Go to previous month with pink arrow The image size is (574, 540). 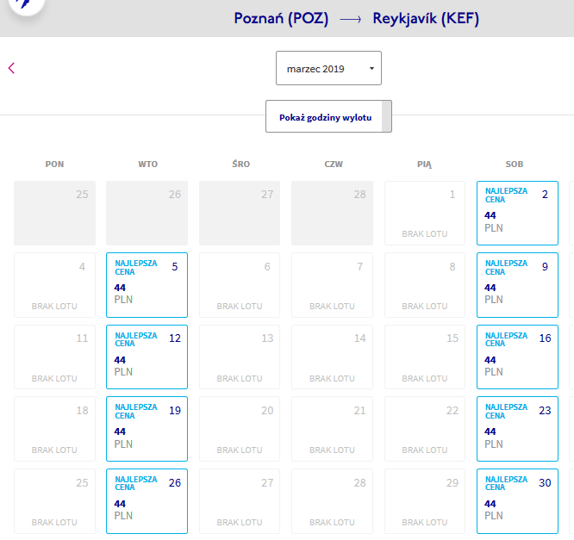pyautogui.click(x=11, y=68)
